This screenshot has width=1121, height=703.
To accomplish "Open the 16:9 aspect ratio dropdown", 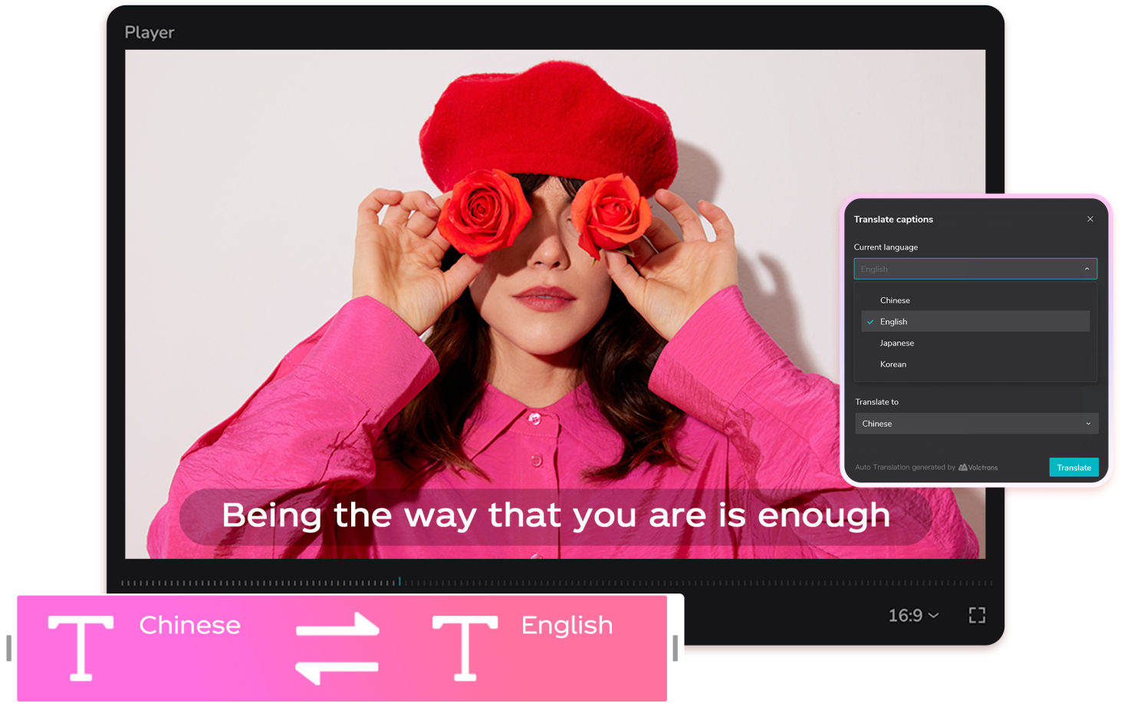I will point(913,616).
